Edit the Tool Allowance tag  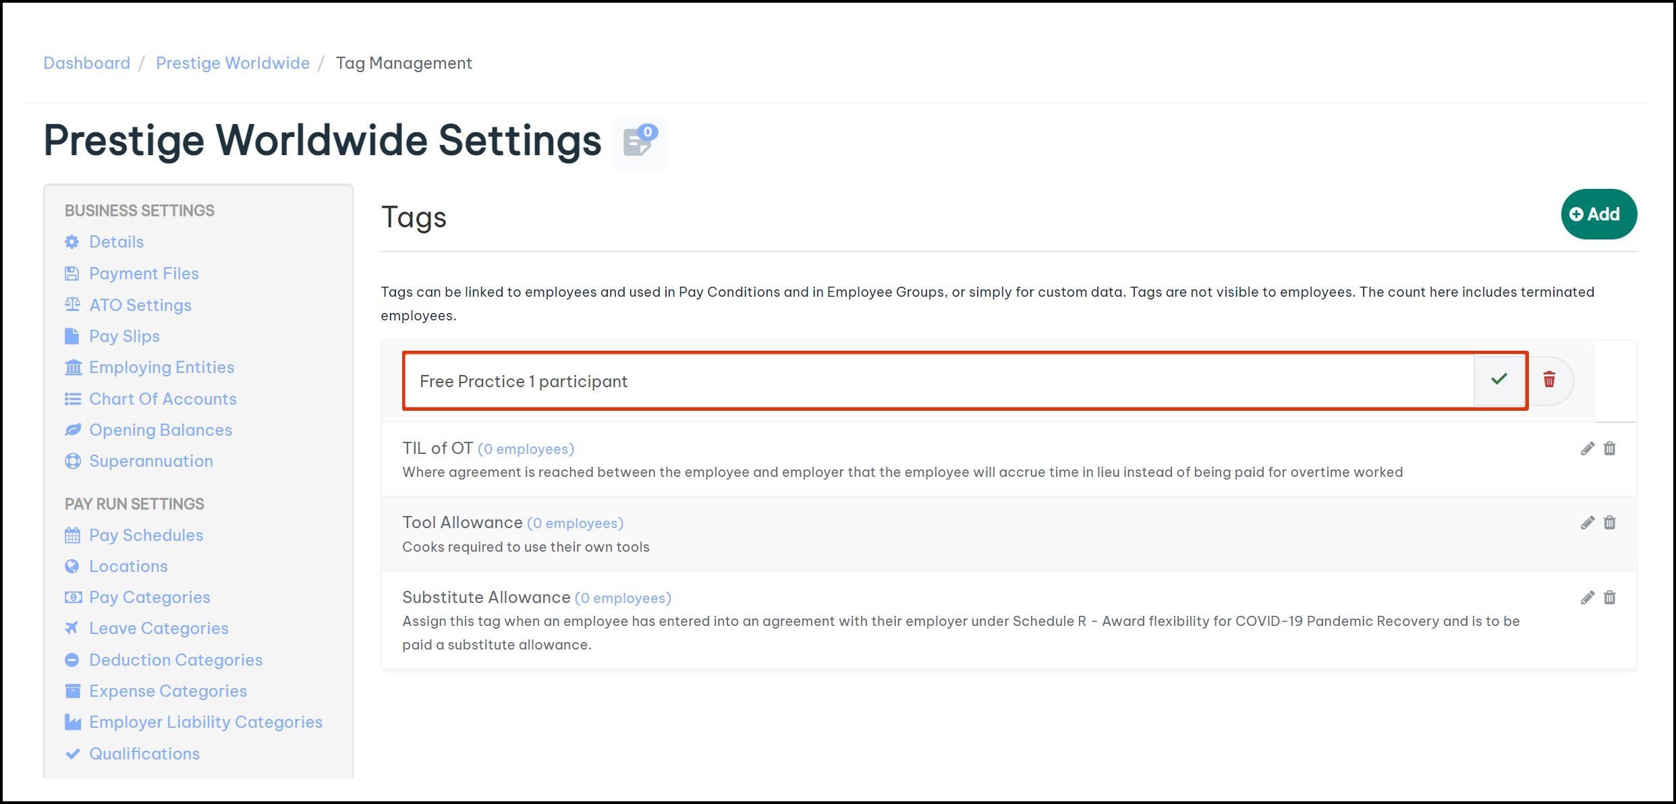click(x=1588, y=523)
